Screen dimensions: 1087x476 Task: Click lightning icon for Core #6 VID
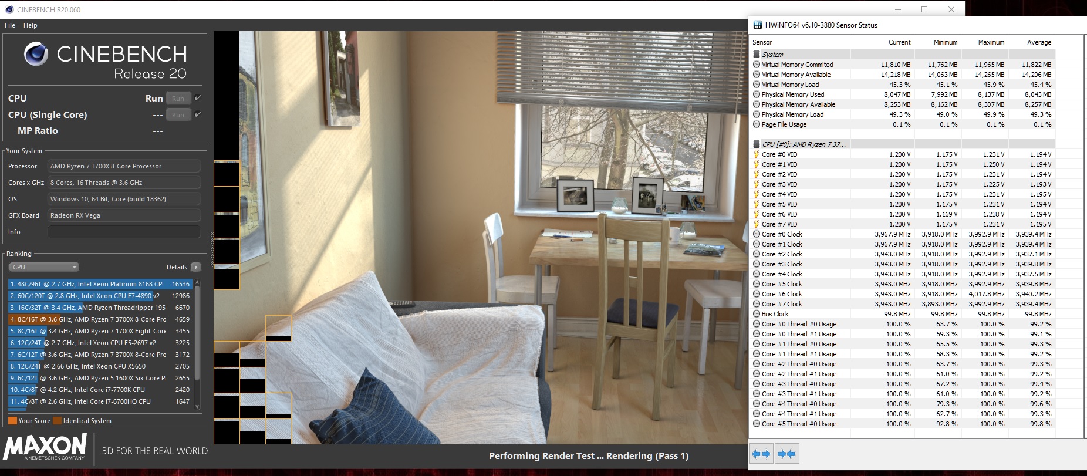pyautogui.click(x=757, y=214)
